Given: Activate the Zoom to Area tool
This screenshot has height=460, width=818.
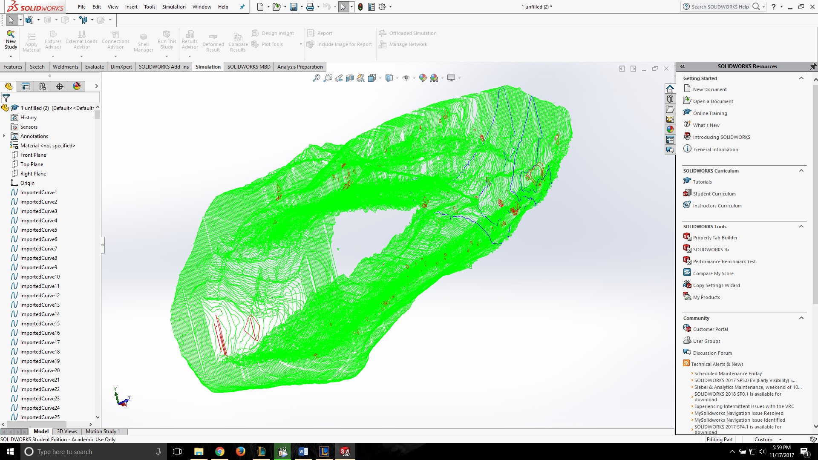Looking at the screenshot, I should pos(327,78).
